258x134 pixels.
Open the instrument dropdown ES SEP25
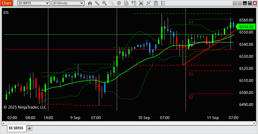34,3
